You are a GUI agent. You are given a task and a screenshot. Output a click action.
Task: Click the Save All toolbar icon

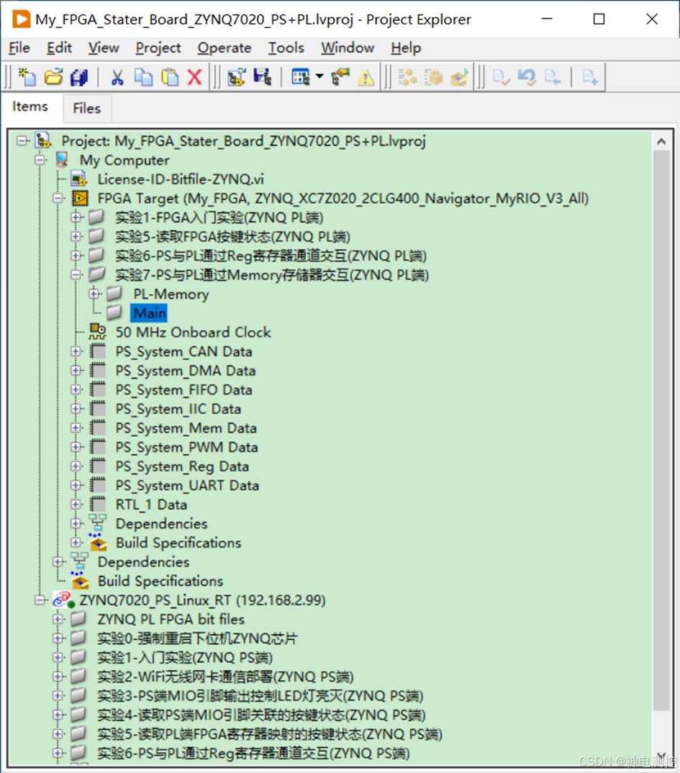pos(79,77)
